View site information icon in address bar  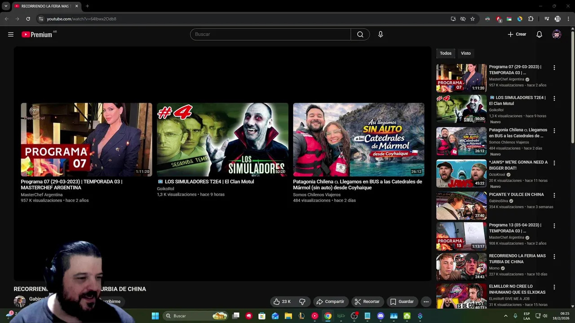tap(41, 19)
